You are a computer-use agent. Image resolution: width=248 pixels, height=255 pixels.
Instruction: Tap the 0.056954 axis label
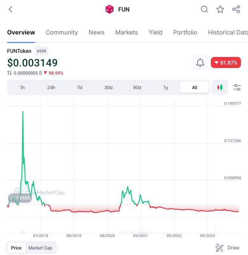coord(232,178)
